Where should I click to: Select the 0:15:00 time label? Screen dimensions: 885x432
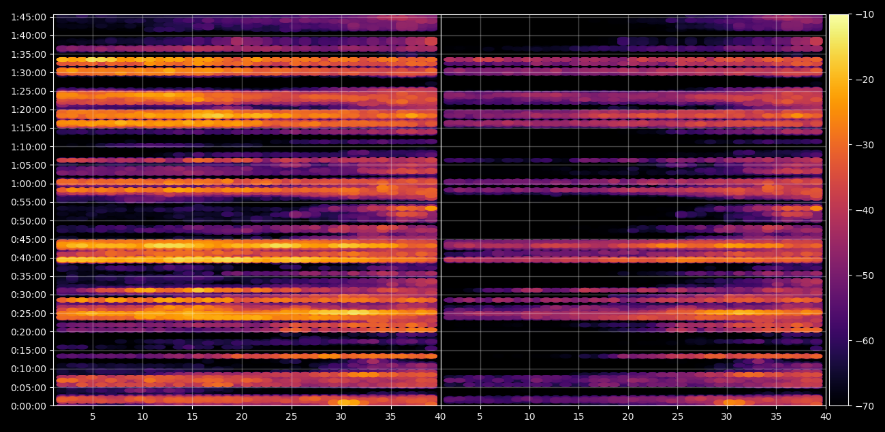tap(29, 350)
